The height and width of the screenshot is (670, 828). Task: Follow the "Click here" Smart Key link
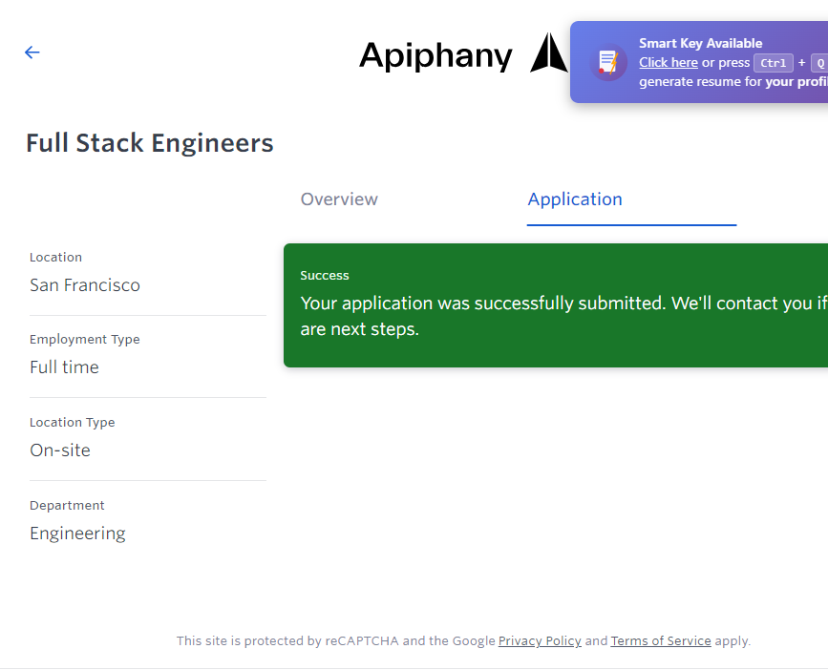click(668, 63)
